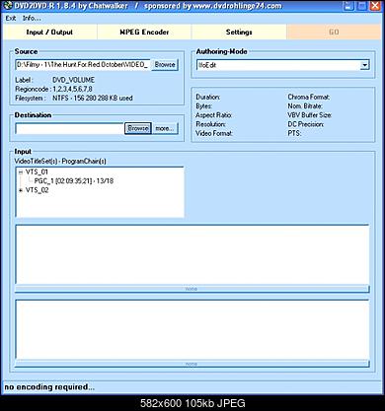Image resolution: width=385 pixels, height=411 pixels.
Task: Maximize the DVD2DVD-R window
Action: [361, 6]
